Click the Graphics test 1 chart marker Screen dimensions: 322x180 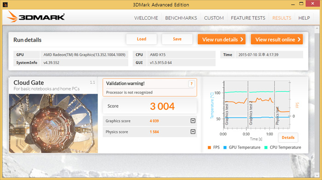coord(226,113)
